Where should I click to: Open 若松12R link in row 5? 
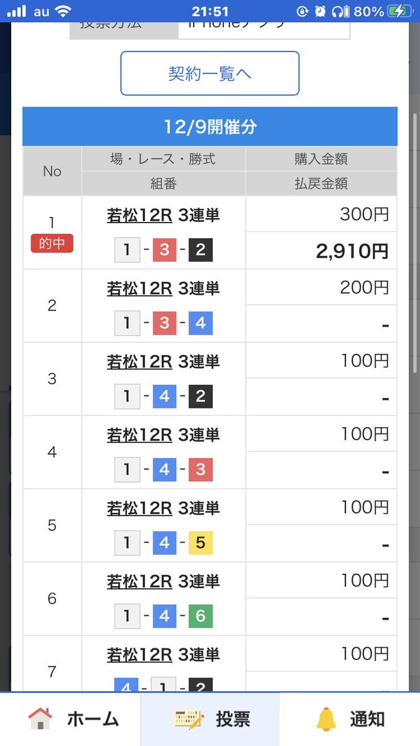tap(139, 509)
